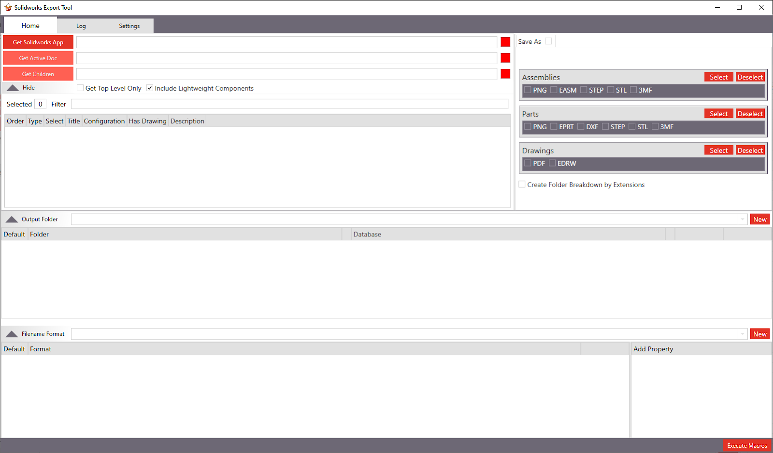Click into the Filter text field
The image size is (773, 453).
coord(289,104)
